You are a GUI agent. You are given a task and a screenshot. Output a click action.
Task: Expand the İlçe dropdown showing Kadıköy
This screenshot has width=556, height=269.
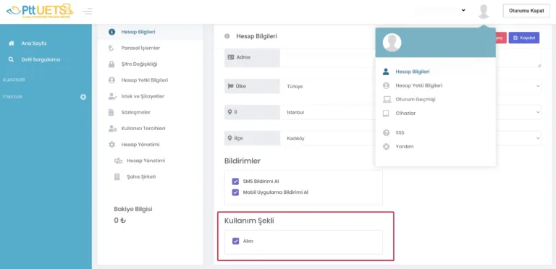point(411,138)
